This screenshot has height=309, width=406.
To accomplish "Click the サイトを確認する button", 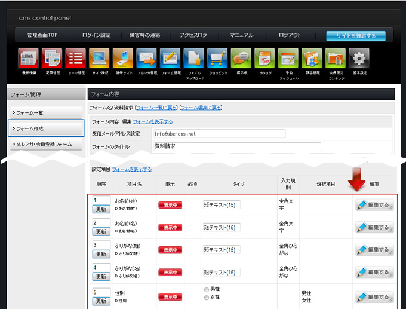I will click(355, 36).
